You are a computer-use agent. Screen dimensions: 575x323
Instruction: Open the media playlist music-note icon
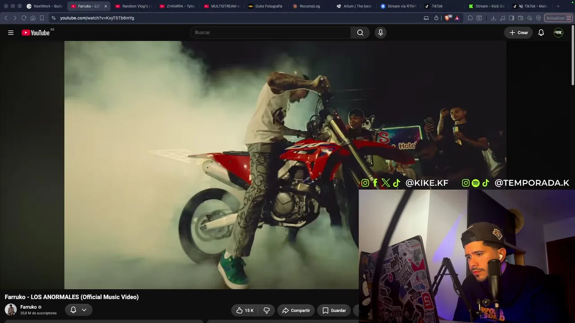502,18
